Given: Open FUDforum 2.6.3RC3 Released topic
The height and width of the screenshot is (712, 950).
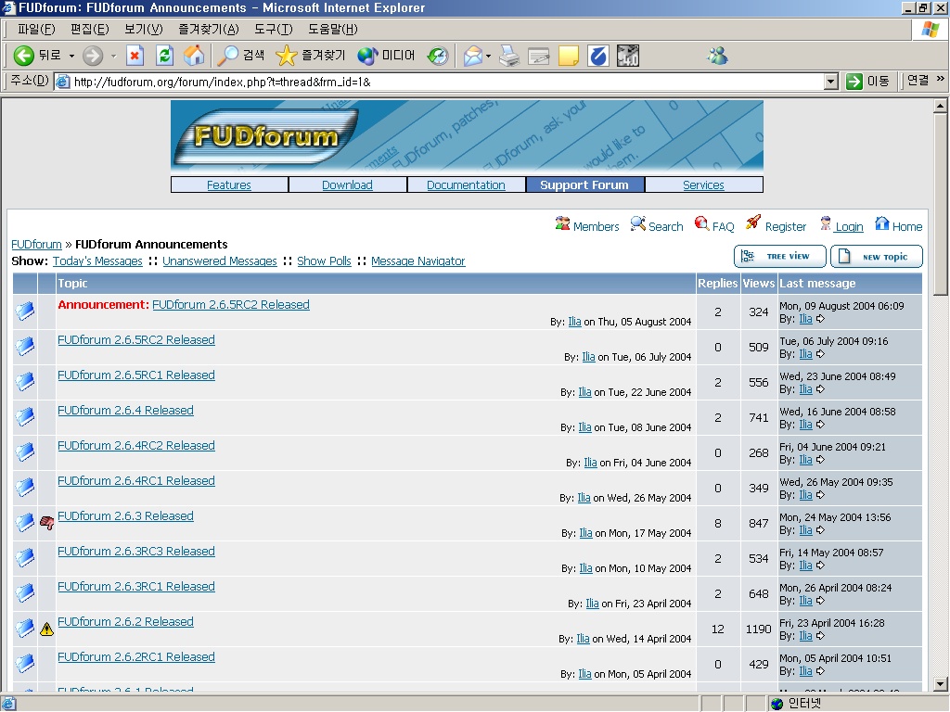Looking at the screenshot, I should coord(136,551).
